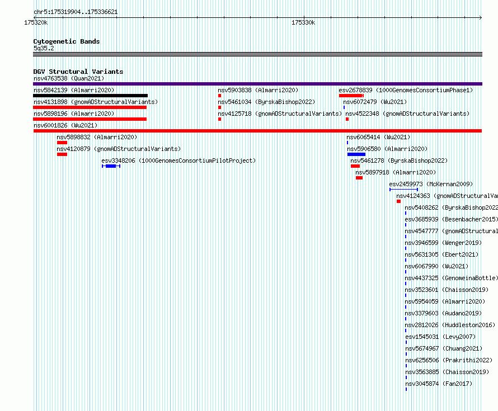Open nsv5461278 (ByrskaBishop2022) label
Image resolution: width=498 pixels, height=411 pixels.
(399, 160)
